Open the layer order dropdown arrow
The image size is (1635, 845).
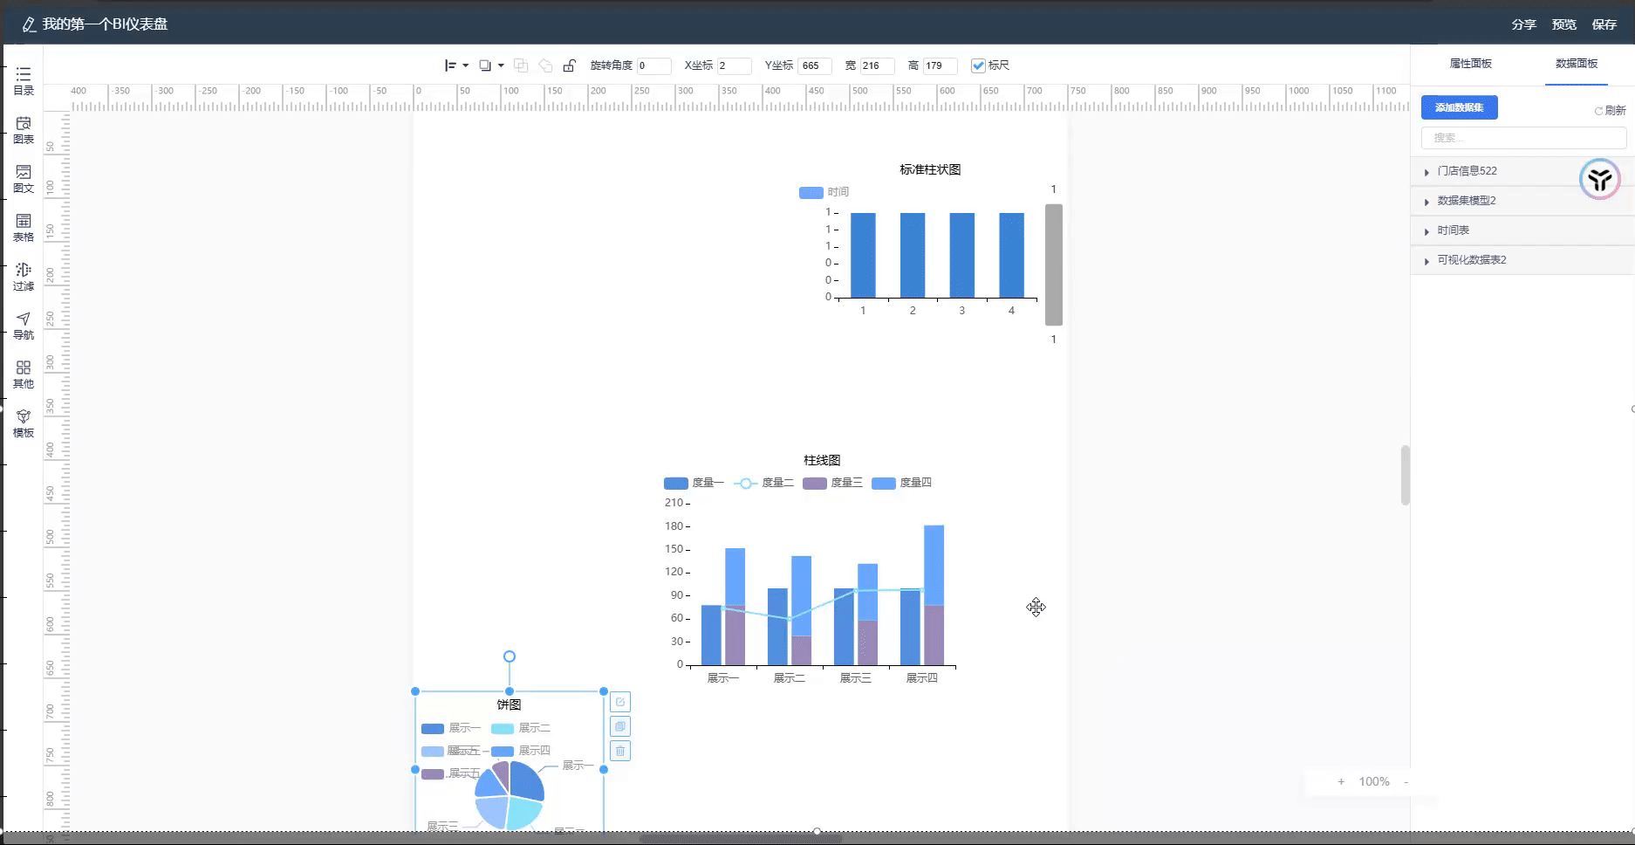501,65
